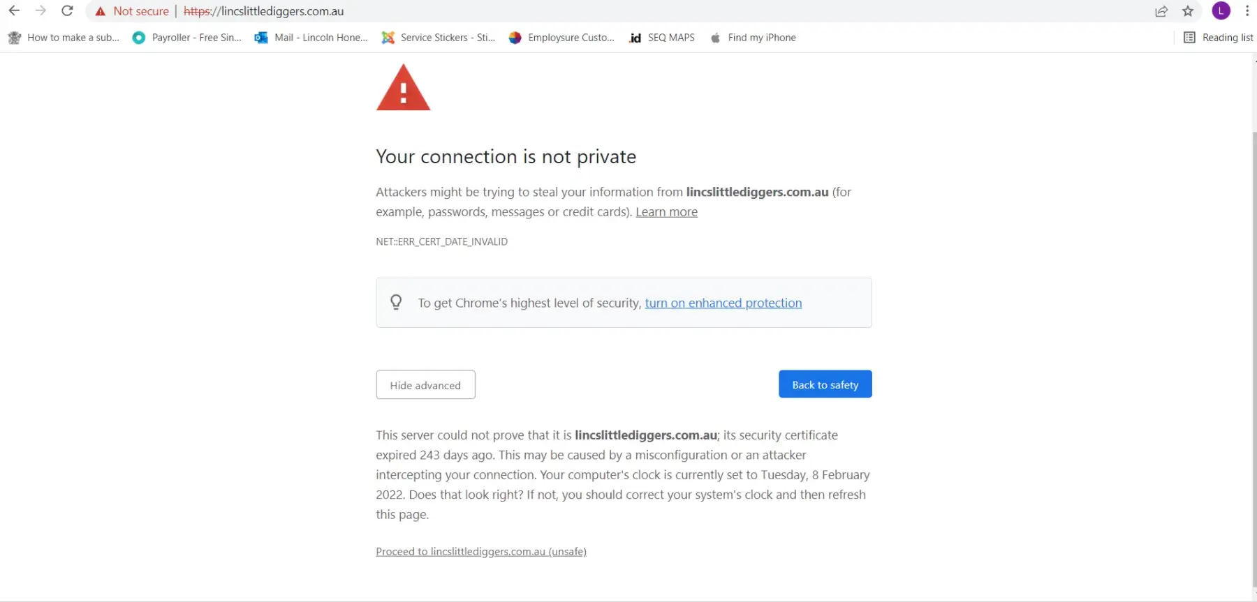Click the share page icon
The image size is (1257, 602).
point(1161,11)
